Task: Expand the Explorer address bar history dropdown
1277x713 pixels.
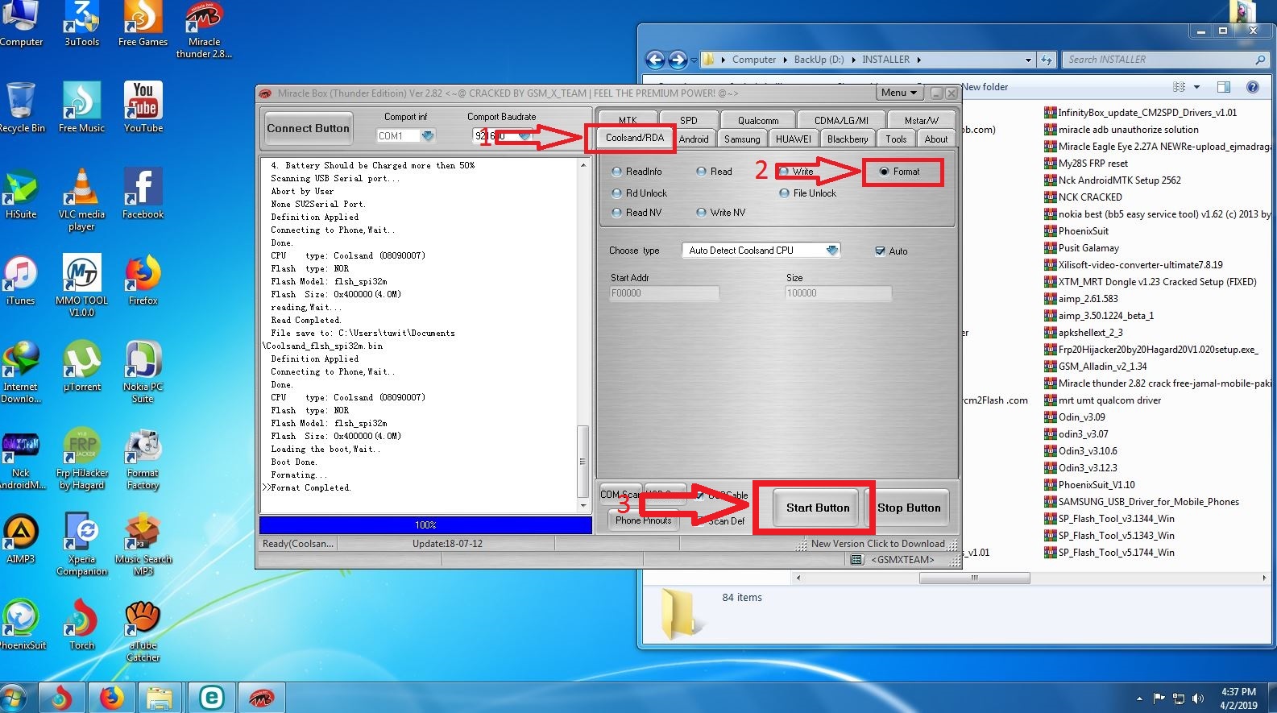Action: [1028, 60]
